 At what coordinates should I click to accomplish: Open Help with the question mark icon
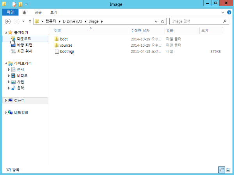229,12
